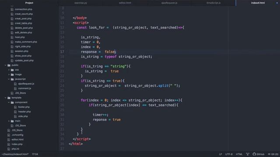This screenshot has height=157, width=280.
Task: Click the modified dot on indexof.html tab
Action: coord(277,3)
